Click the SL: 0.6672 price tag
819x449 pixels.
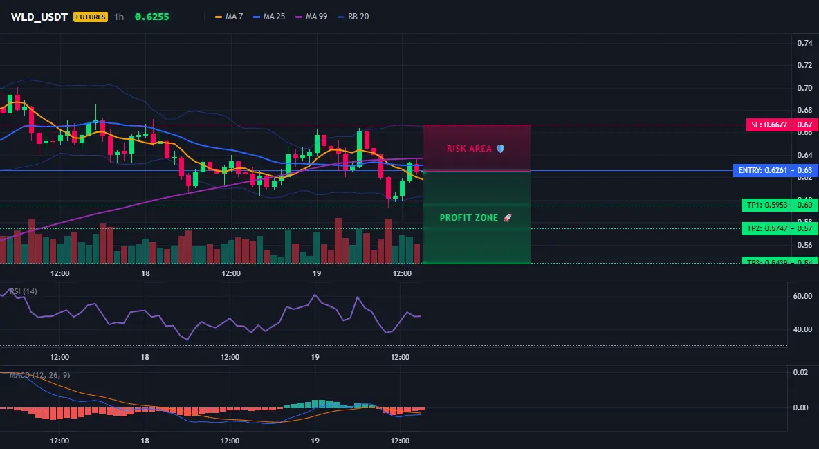(x=768, y=125)
